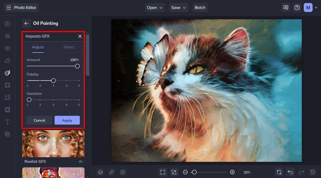The height and width of the screenshot is (178, 321).
Task: Undo the last action
Action: click(290, 172)
